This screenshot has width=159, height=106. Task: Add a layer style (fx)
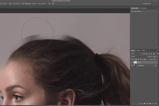[142, 104]
